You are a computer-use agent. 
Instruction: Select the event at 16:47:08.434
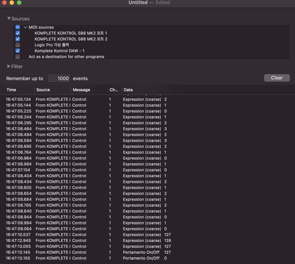coord(147,182)
